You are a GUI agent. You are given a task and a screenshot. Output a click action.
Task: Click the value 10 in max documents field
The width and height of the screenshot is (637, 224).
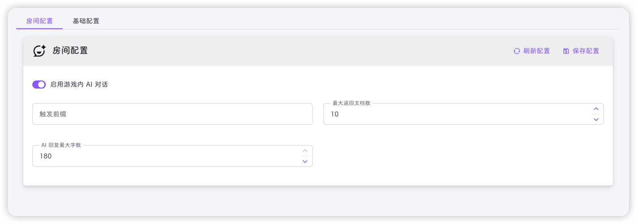click(x=335, y=114)
